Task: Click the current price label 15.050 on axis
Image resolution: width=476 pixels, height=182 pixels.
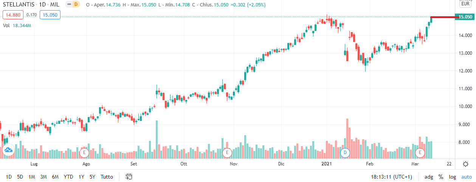Action: (x=465, y=17)
